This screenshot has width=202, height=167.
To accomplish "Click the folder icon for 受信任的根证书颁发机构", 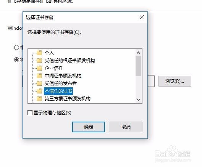I will coord(39,60).
